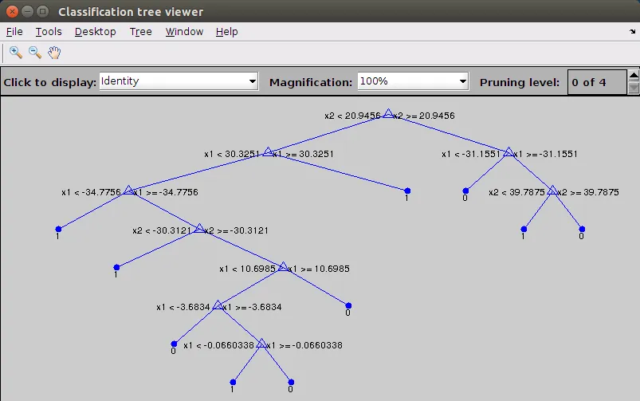Click branch node triangle x1 < -31.1551
The width and height of the screenshot is (640, 401).
(x=508, y=152)
